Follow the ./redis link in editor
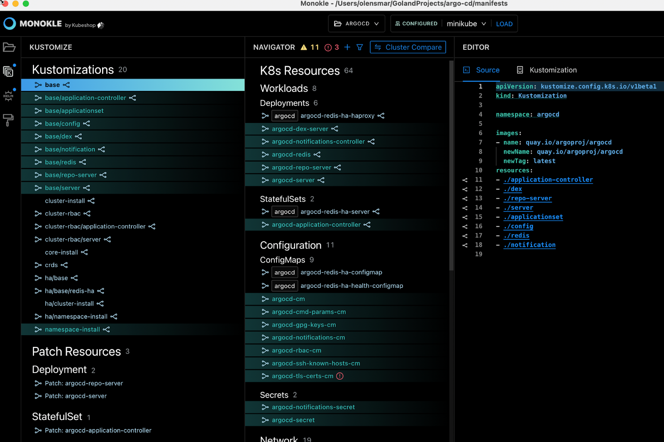The height and width of the screenshot is (442, 664). point(516,235)
